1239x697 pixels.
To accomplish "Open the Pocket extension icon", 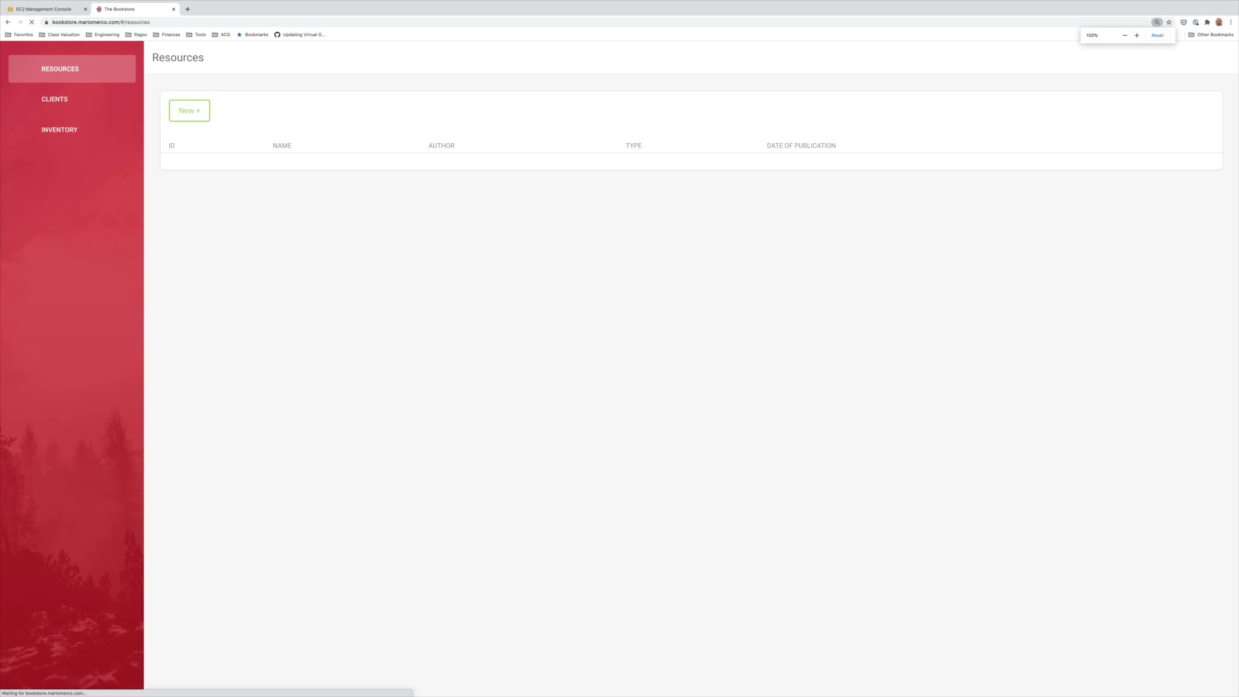I will click(x=1184, y=22).
